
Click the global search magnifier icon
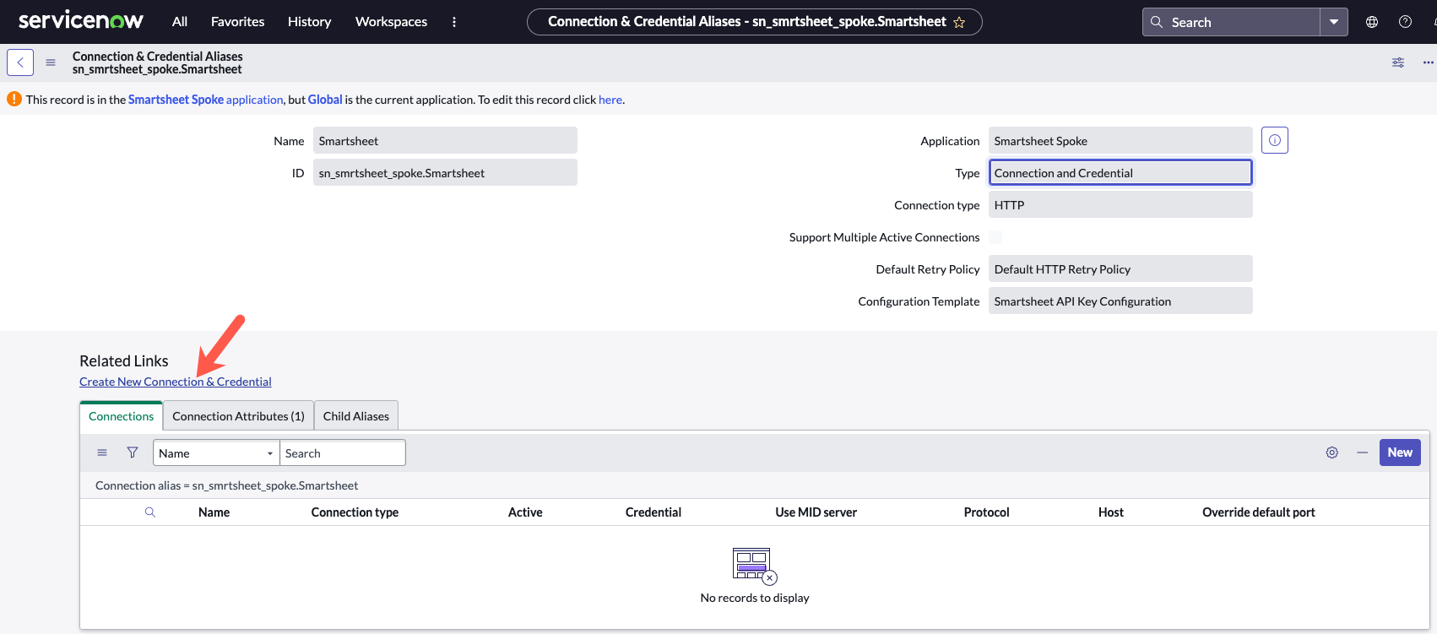pyautogui.click(x=1157, y=22)
